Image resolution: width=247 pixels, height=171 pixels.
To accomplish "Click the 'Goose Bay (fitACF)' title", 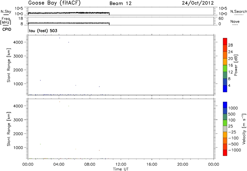I will pos(54,3).
